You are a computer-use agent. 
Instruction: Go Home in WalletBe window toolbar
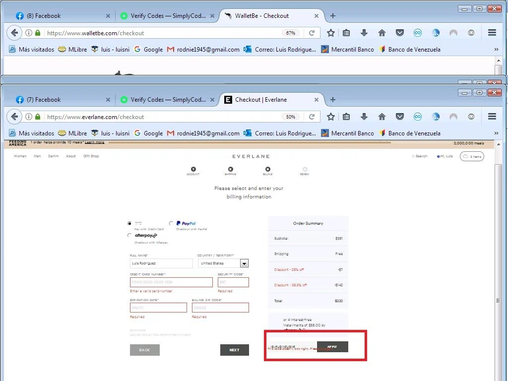382,33
